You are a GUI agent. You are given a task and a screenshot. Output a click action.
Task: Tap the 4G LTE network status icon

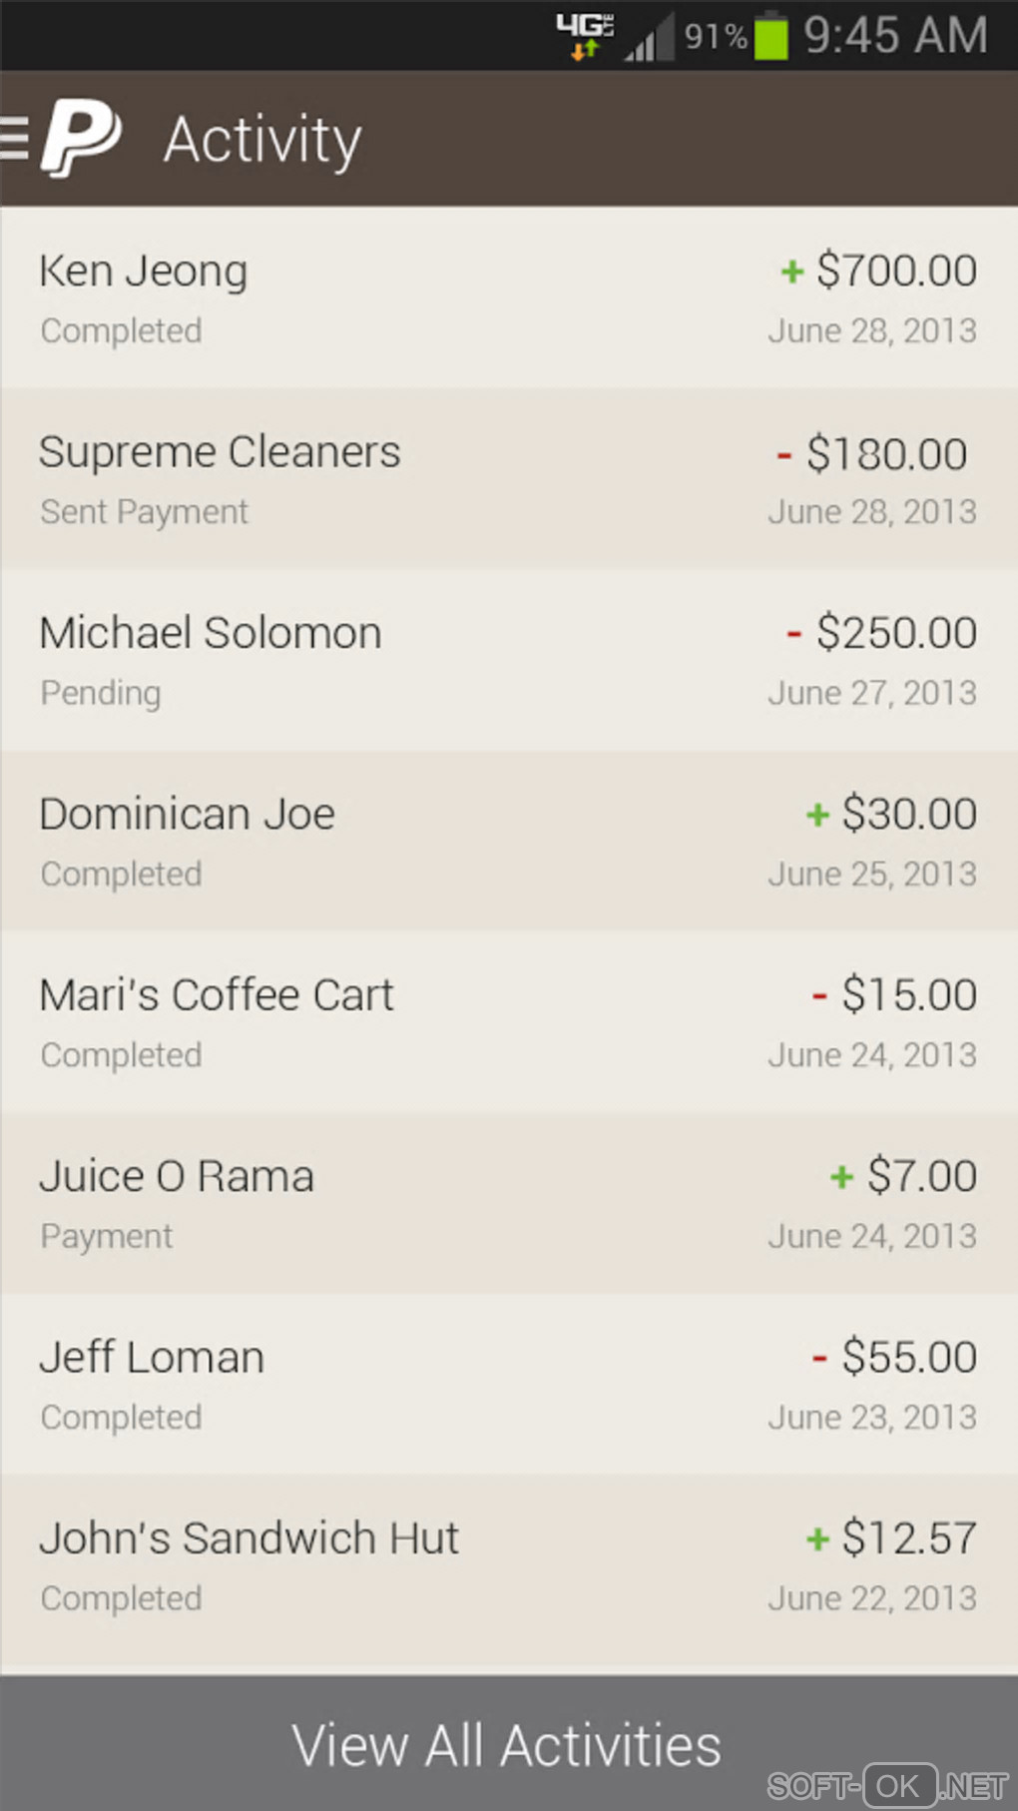(585, 36)
